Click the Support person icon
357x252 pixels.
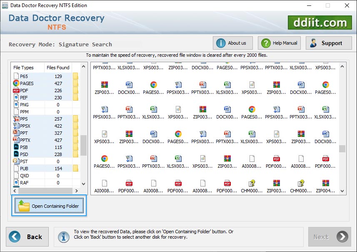click(x=314, y=43)
